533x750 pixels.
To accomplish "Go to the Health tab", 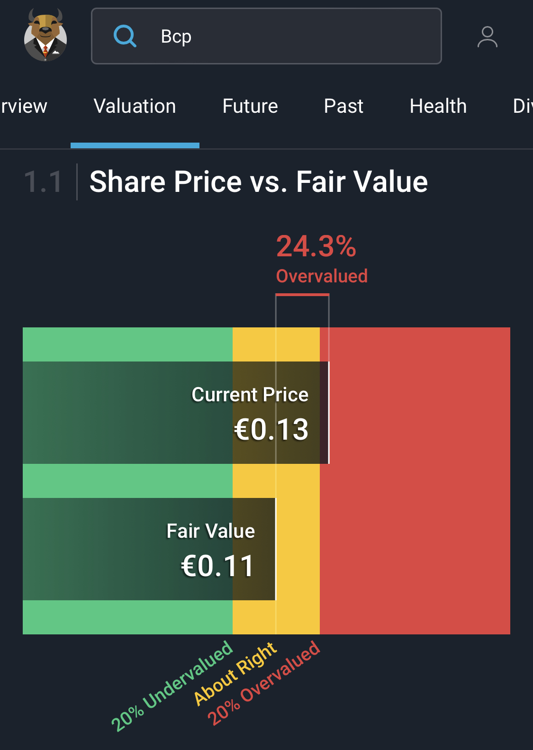I will click(438, 106).
